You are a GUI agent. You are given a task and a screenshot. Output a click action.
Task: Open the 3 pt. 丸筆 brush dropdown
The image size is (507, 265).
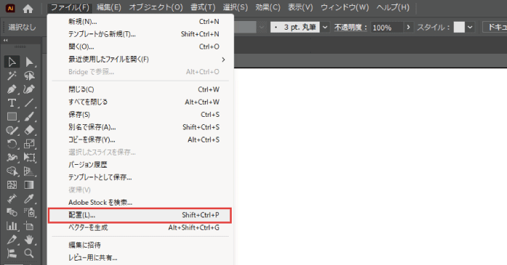(x=325, y=27)
